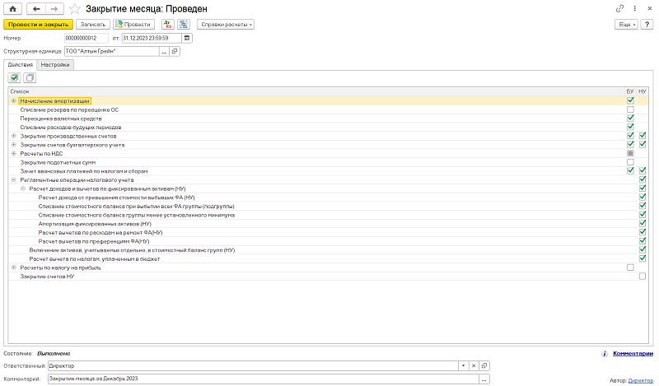Click the Провести и закрыть button
Screen dimensions: 659x386
click(x=38, y=25)
